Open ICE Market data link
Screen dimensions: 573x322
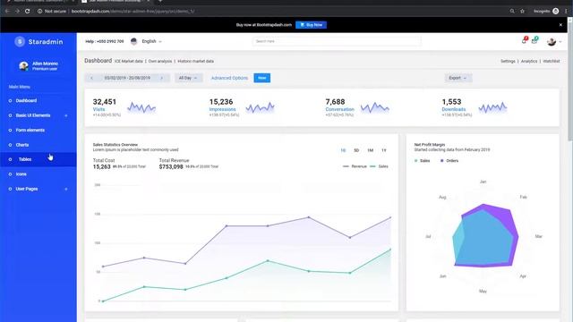click(129, 62)
